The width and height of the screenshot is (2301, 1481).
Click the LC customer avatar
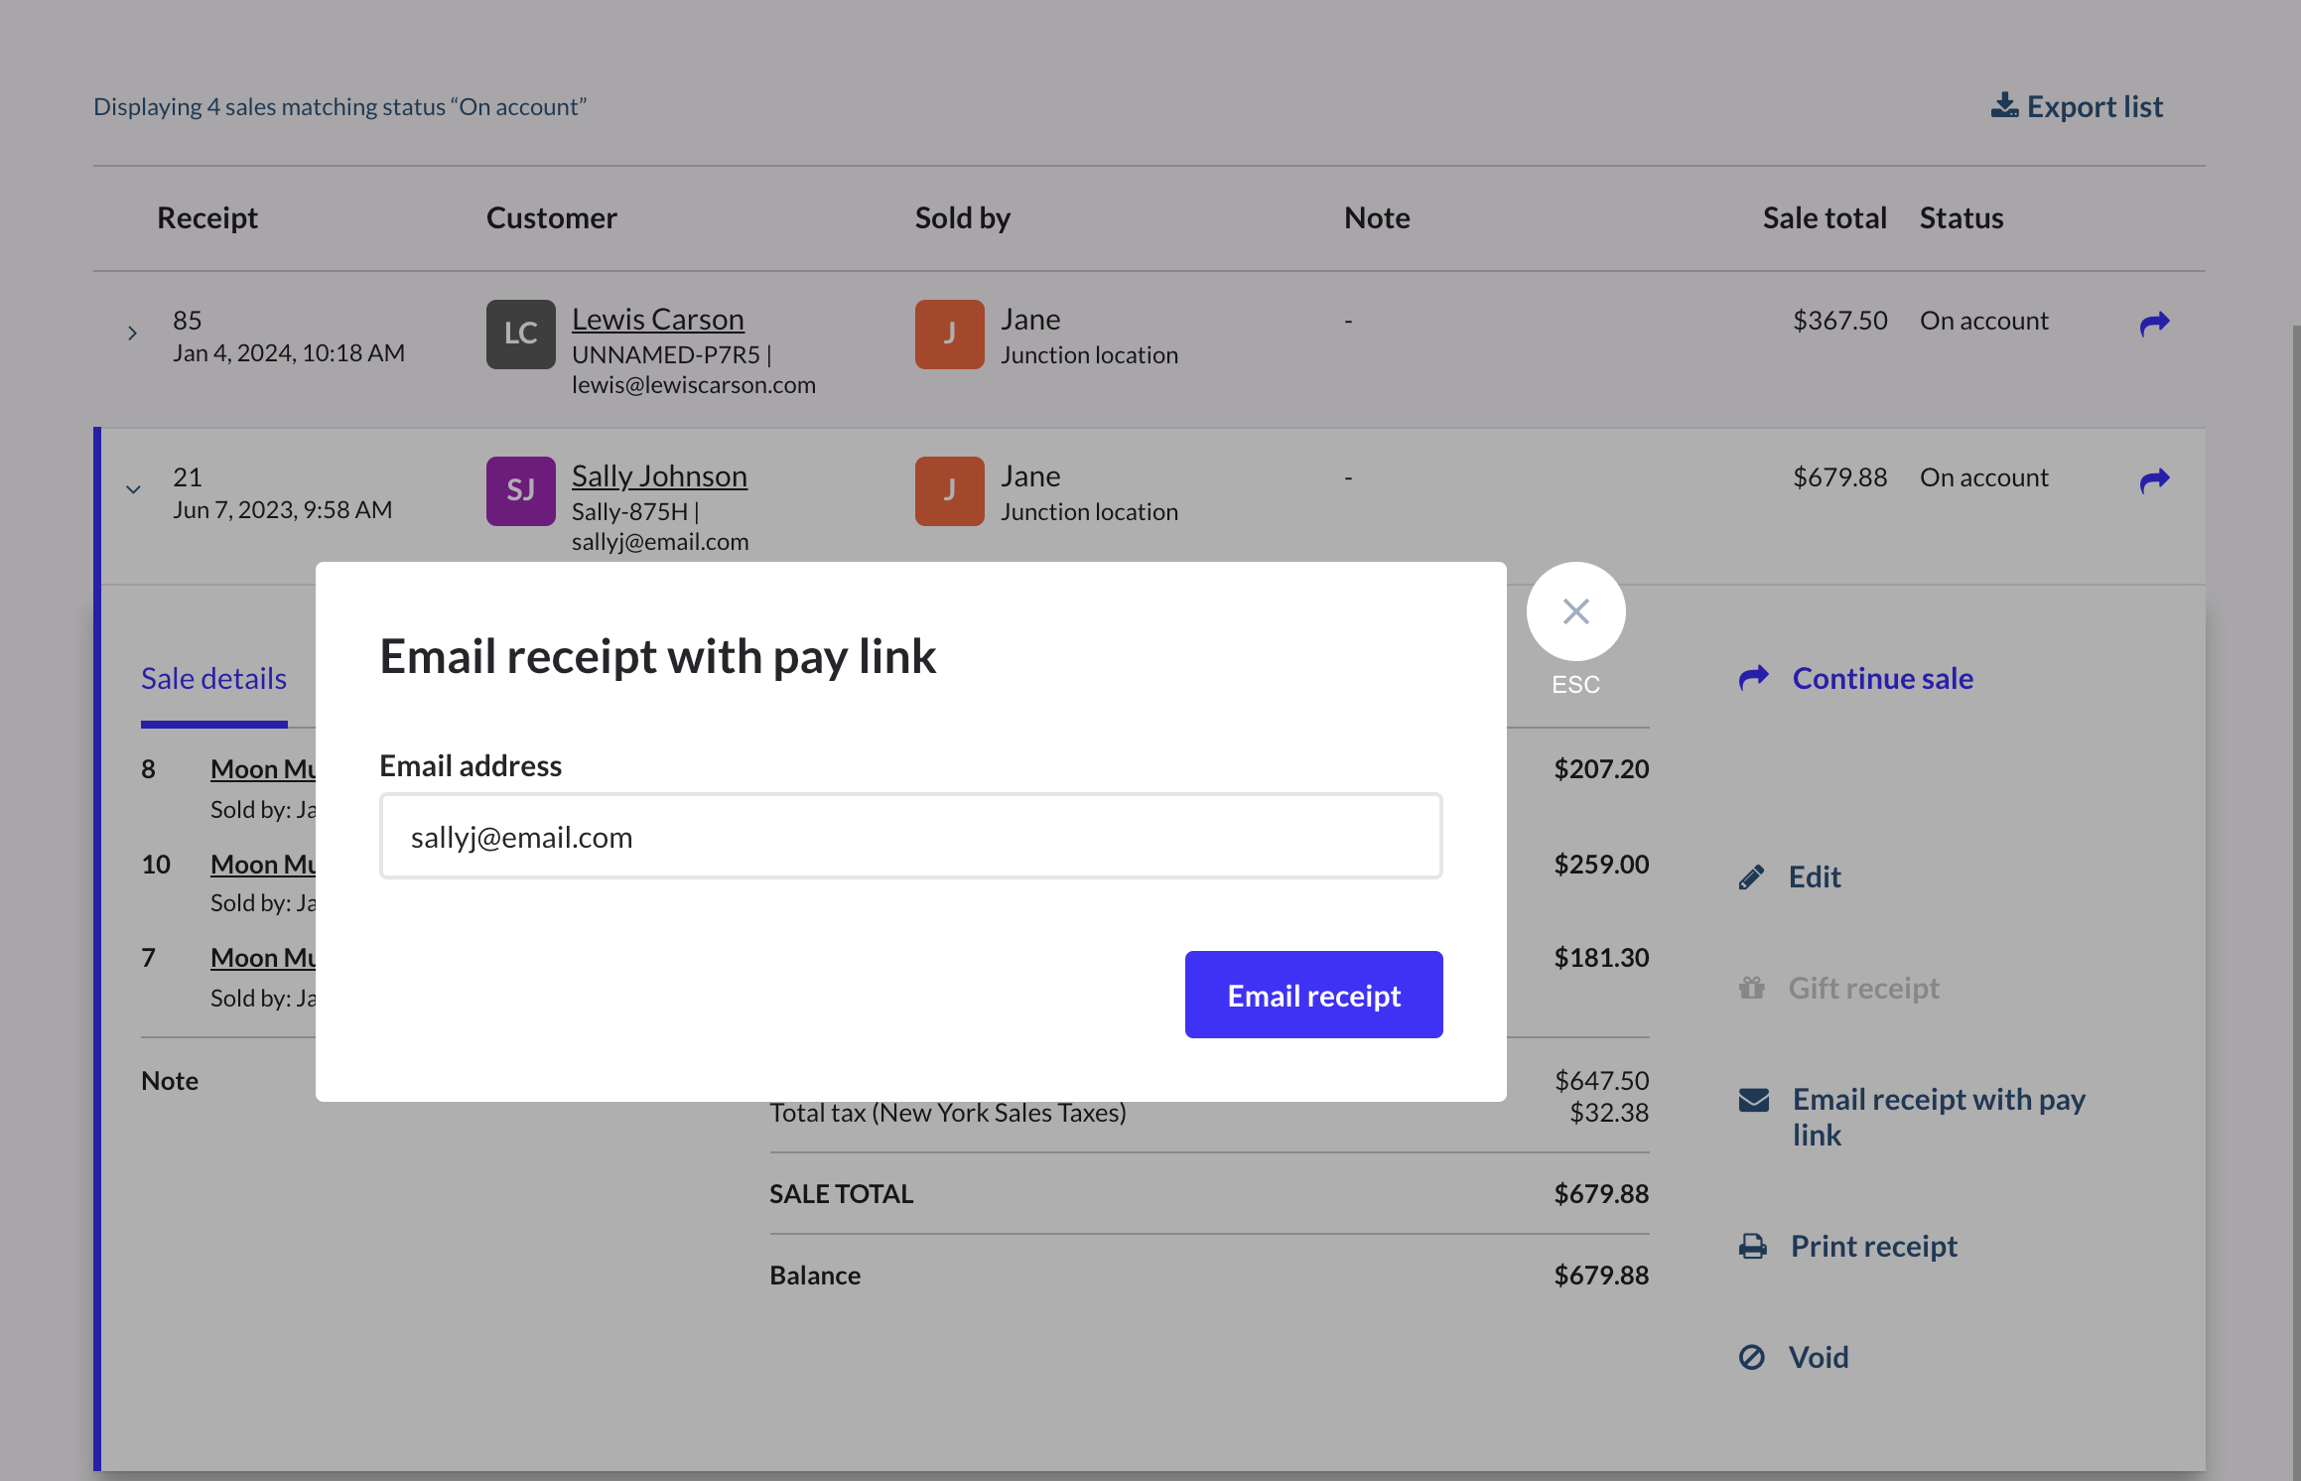click(x=520, y=334)
